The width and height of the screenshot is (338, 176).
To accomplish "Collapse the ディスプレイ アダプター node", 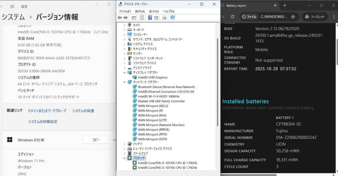I will tap(124, 73).
